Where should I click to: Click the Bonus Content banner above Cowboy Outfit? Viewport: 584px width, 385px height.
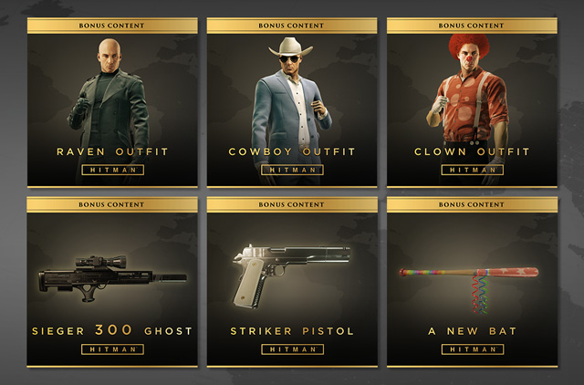(x=292, y=26)
